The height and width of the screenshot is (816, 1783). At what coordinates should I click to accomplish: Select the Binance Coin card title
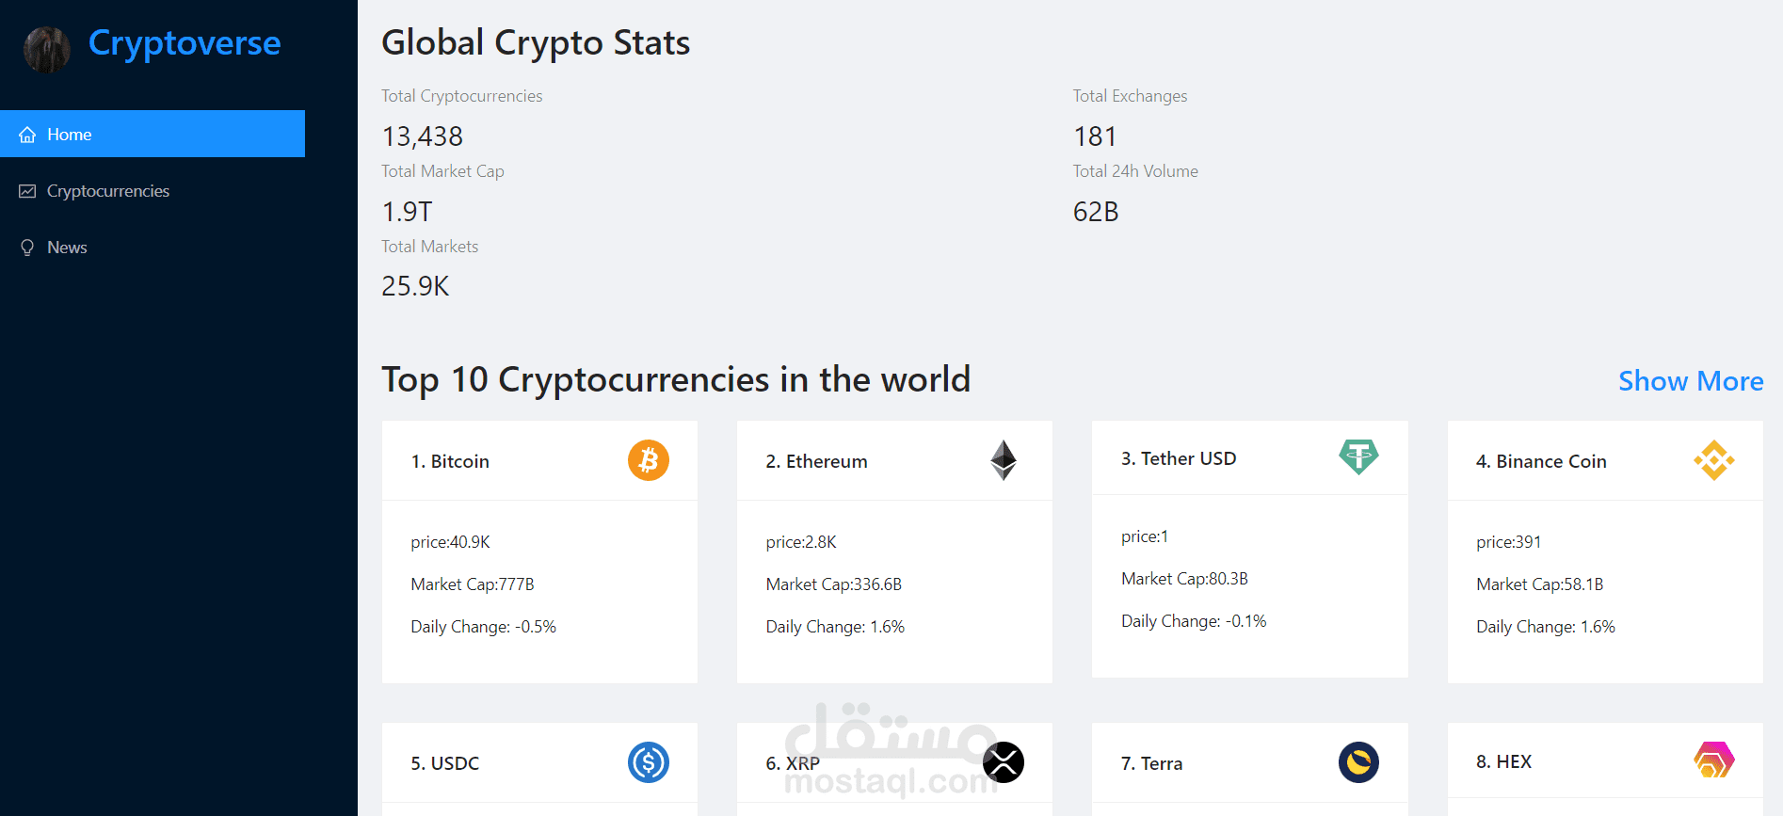point(1541,461)
